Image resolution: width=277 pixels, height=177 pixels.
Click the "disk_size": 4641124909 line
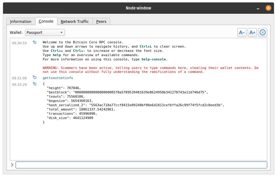click(x=70, y=118)
